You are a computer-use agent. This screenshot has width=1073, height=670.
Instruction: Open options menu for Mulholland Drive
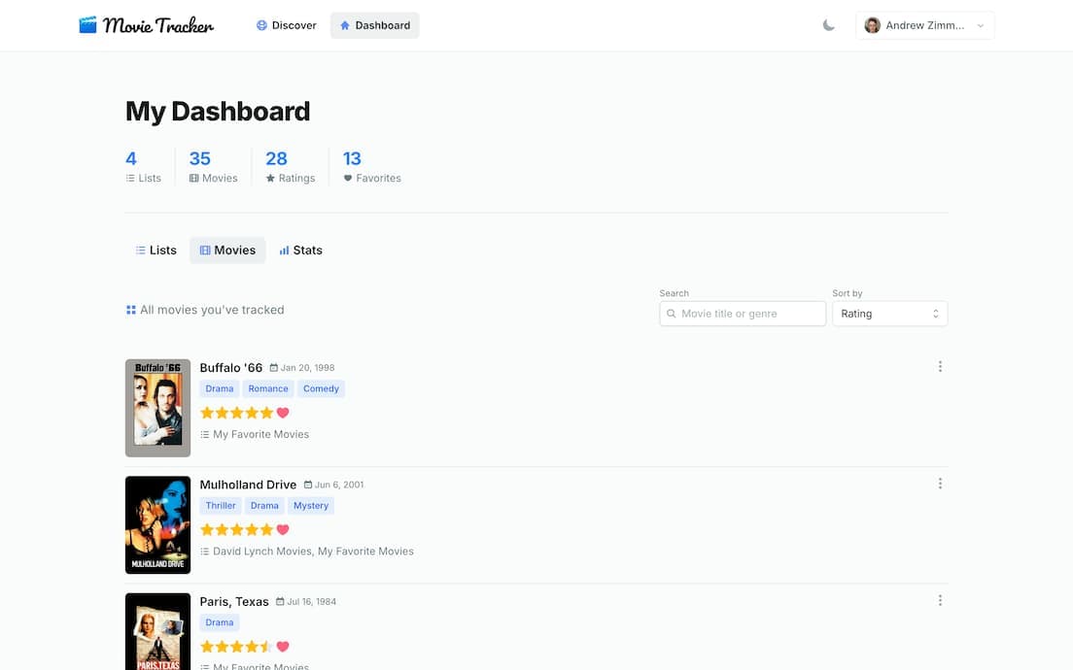(x=940, y=484)
